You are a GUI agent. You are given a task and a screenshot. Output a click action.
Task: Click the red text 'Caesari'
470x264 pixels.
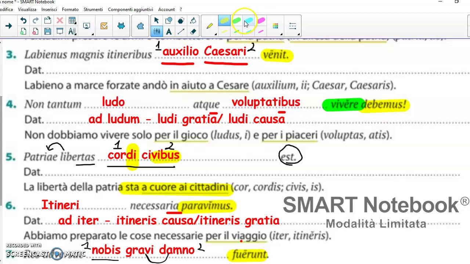tap(225, 52)
